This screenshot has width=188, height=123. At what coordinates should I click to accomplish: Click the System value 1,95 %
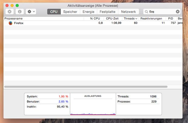point(63,96)
